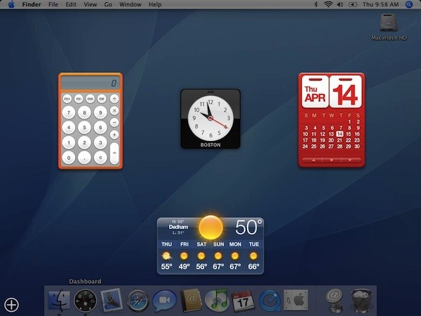
Task: Open the Finder menu
Action: (32, 5)
